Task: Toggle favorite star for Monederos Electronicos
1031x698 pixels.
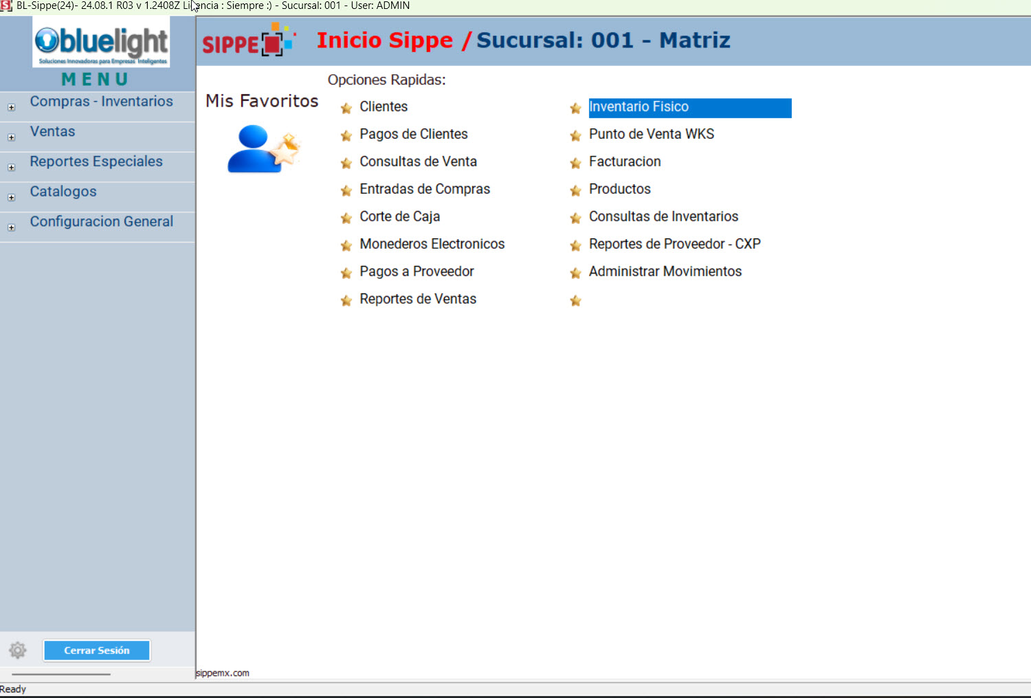Action: (346, 245)
